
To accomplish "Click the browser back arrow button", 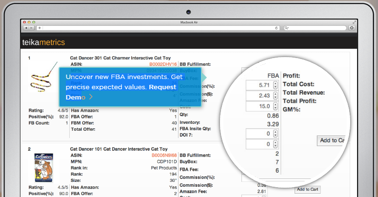I will [25, 28].
